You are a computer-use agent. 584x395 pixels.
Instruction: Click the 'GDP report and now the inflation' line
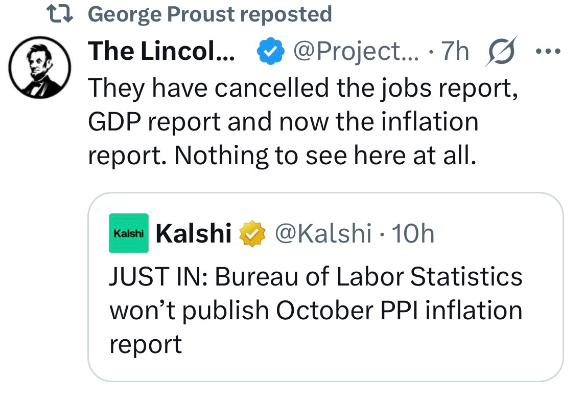283,122
